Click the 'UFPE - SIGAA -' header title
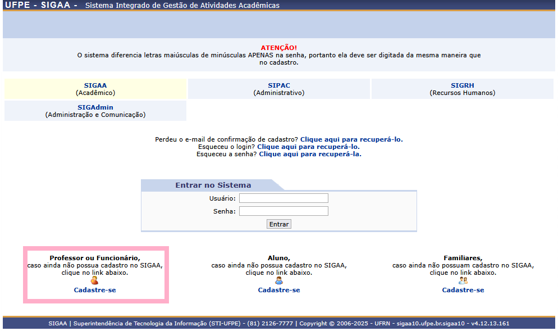 [41, 5]
